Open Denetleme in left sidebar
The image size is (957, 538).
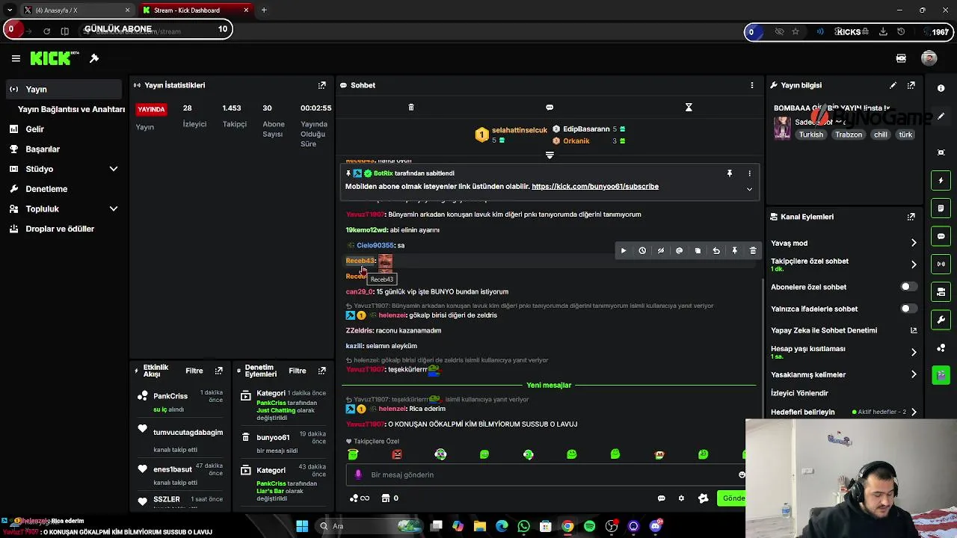pyautogui.click(x=63, y=189)
